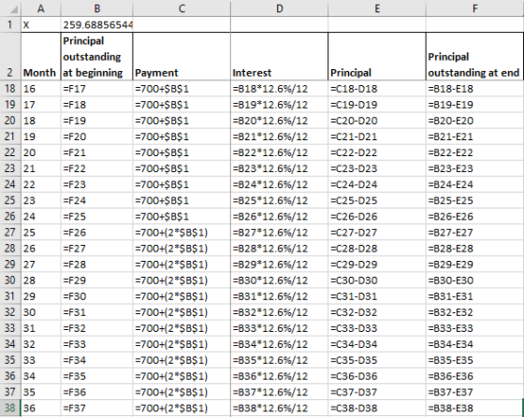Click cell with month 20
The width and height of the screenshot is (524, 417).
41,152
